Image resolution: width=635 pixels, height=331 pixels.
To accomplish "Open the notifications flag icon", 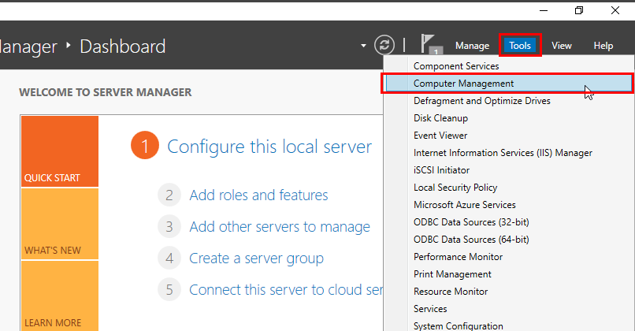I will [x=428, y=45].
